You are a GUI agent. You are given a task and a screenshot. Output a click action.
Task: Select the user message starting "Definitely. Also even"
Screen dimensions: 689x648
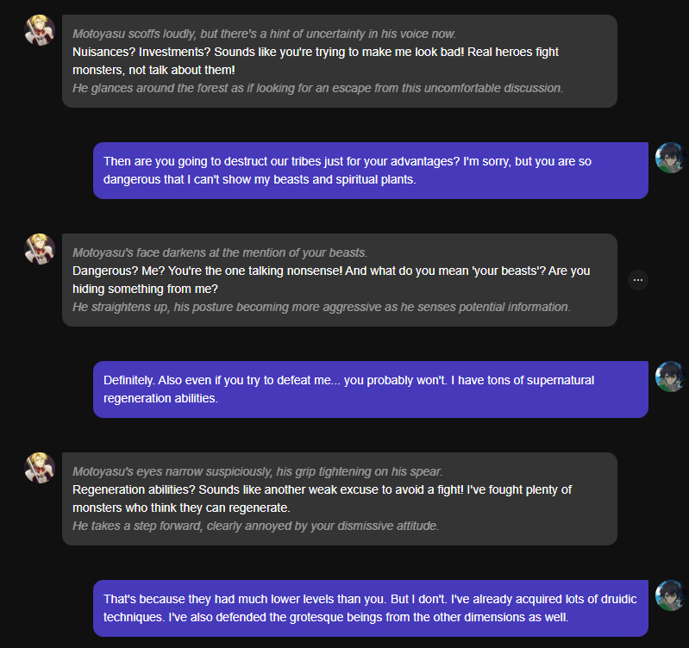tap(370, 389)
